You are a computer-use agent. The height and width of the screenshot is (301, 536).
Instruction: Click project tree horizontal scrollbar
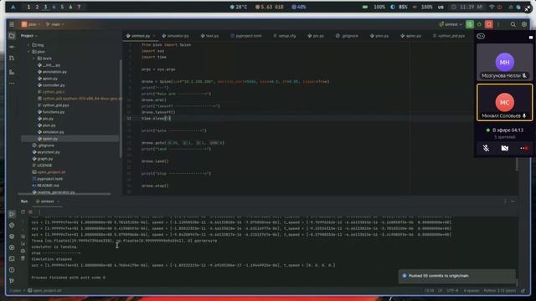[64, 194]
